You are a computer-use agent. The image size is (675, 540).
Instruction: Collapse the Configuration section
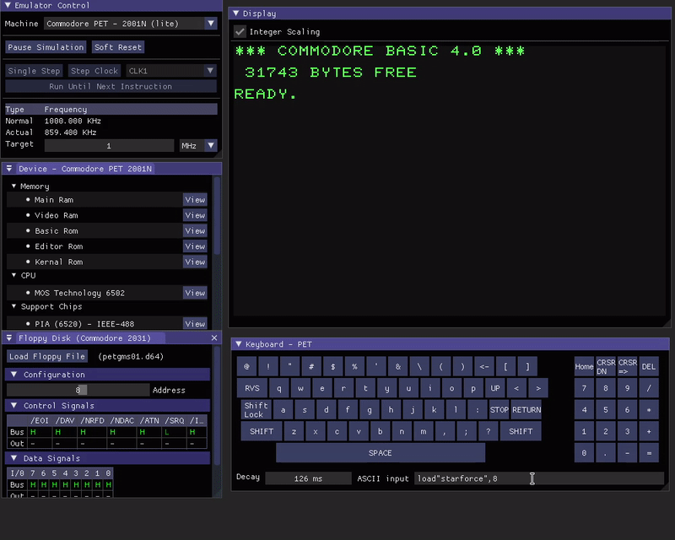(x=13, y=375)
